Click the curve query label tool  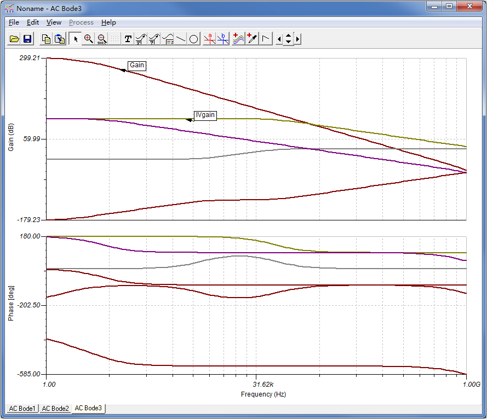click(x=154, y=39)
